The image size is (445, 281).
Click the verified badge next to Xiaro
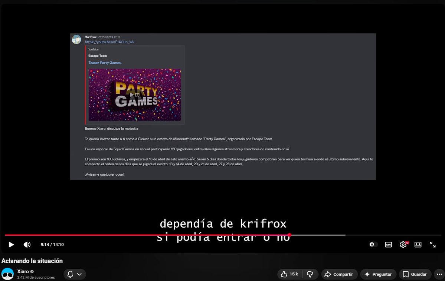click(x=32, y=272)
